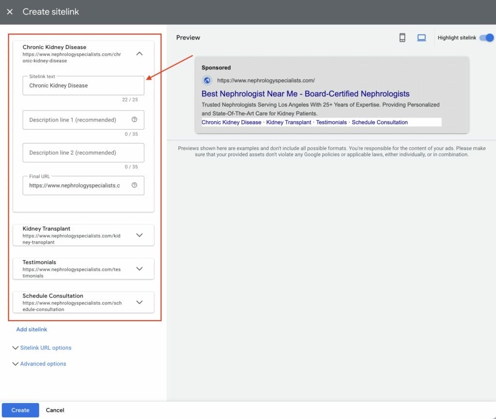Expand the Kidney Transplant sitelink card
496x419 pixels.
point(139,235)
